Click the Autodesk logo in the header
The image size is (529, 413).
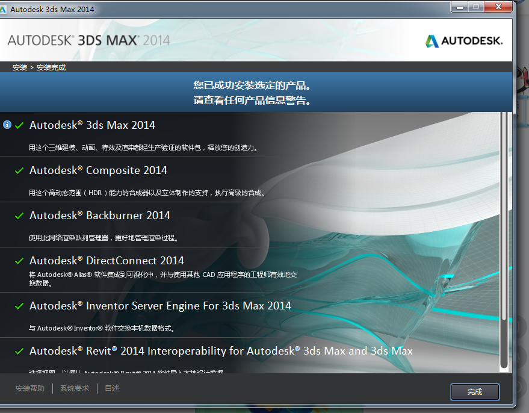point(463,41)
